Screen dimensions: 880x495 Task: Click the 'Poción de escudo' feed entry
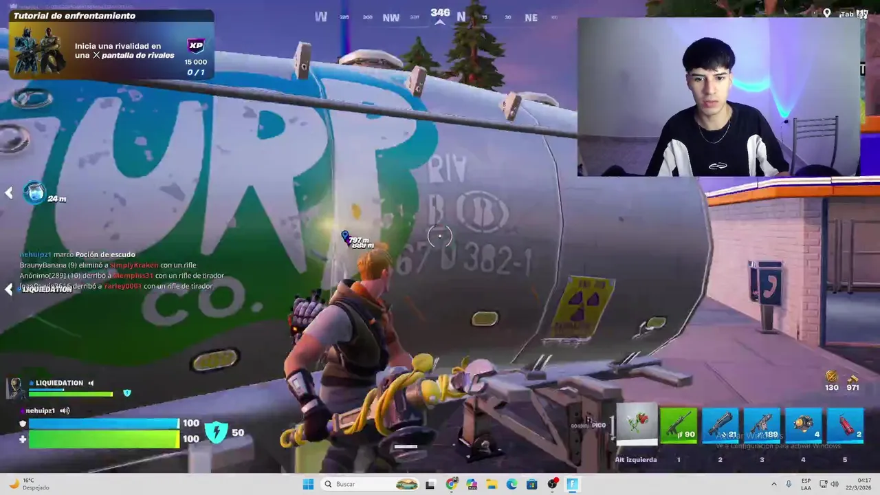[x=105, y=254]
